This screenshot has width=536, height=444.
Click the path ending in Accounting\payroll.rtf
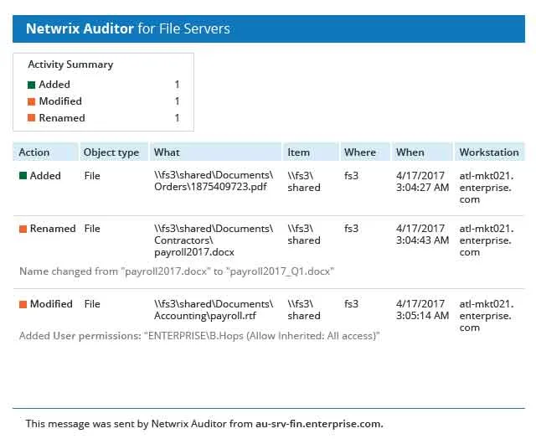214,310
